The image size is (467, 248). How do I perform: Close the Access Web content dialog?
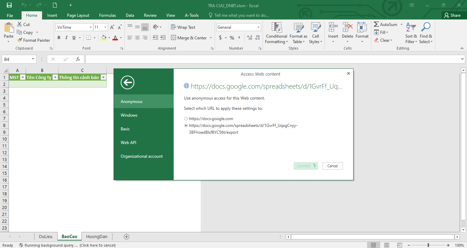point(348,73)
